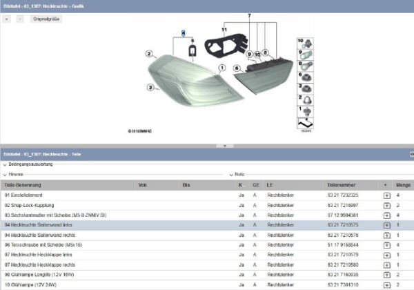Image resolution: width=414 pixels, height=290 pixels.
Task: Add Heckleuchte Heckklappe rechts to list icon
Action: click(387, 265)
